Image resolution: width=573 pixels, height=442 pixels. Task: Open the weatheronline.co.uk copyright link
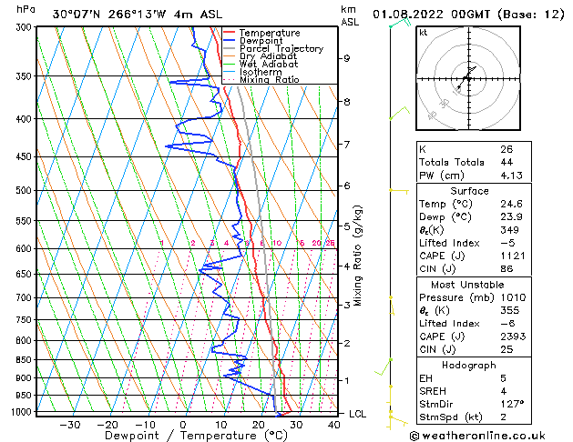(x=477, y=436)
